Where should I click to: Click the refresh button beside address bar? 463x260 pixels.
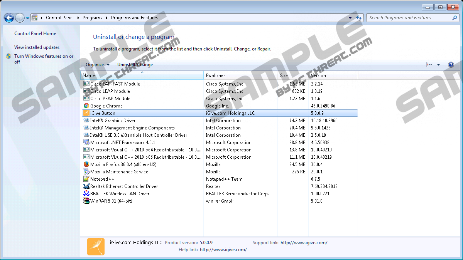pos(359,18)
